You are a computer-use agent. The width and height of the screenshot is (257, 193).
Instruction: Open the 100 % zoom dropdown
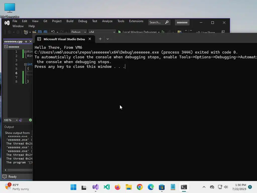[11, 120]
